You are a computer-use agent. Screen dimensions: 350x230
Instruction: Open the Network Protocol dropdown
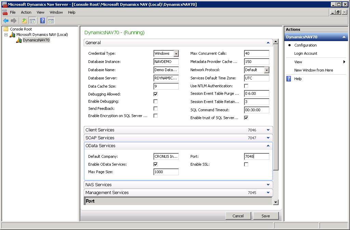click(x=267, y=70)
